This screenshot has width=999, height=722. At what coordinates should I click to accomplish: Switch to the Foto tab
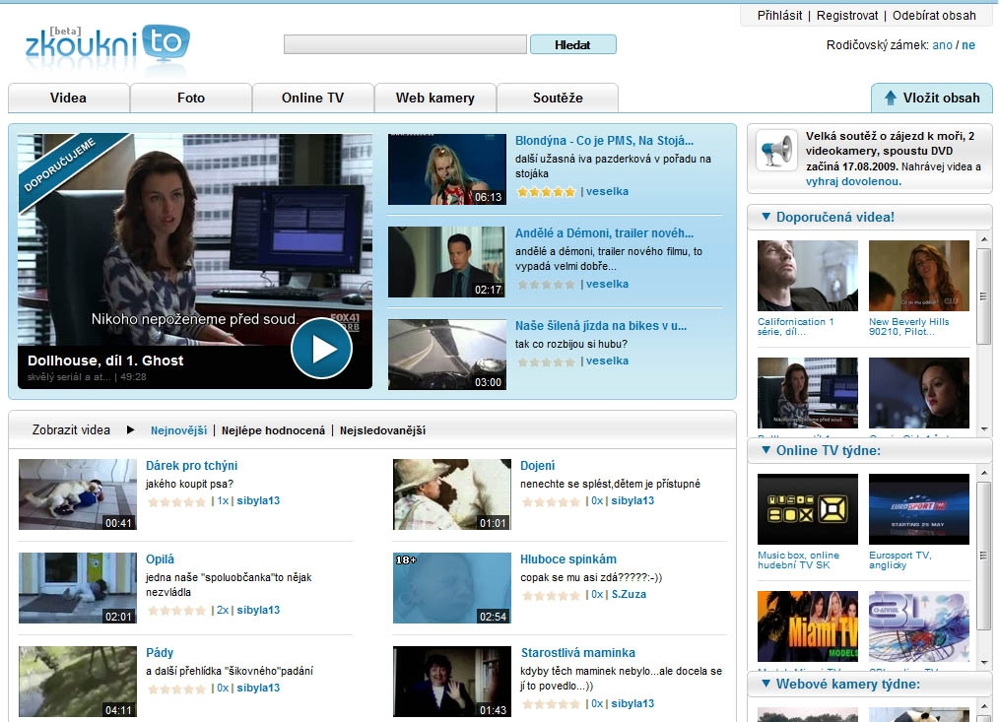pos(191,98)
